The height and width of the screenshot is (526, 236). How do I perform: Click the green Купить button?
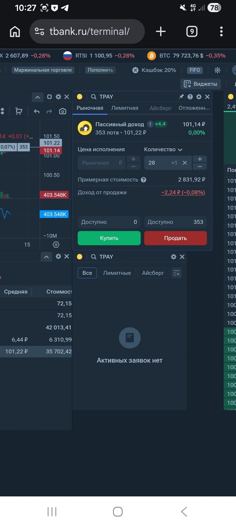coord(109,238)
